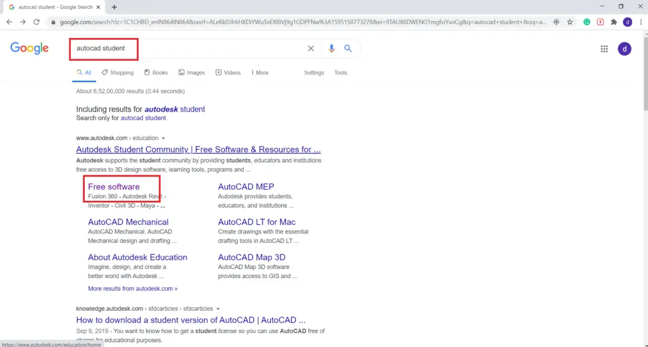648x347 pixels.
Task: Open How to download a student version result
Action: [191, 320]
